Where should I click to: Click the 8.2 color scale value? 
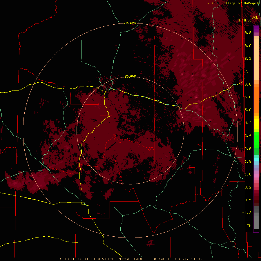coord(248,58)
